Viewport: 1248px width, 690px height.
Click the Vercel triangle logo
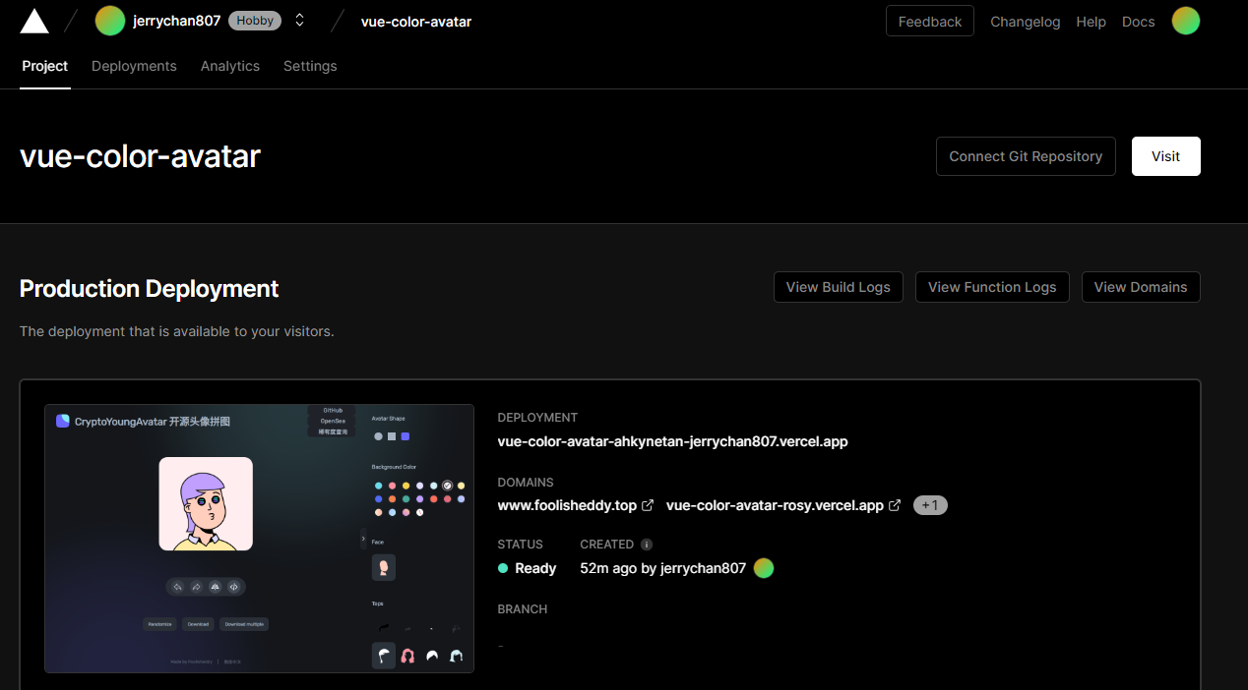[x=34, y=21]
